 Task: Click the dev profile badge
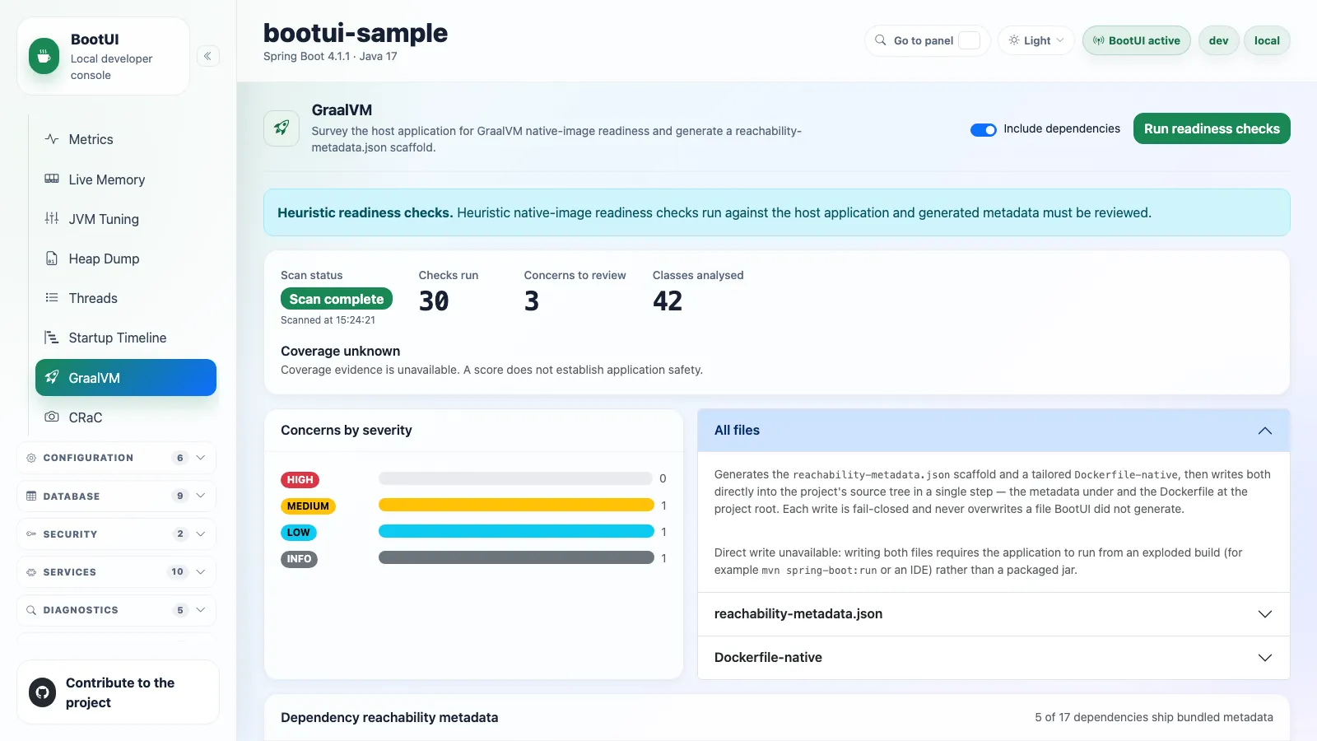(x=1218, y=40)
